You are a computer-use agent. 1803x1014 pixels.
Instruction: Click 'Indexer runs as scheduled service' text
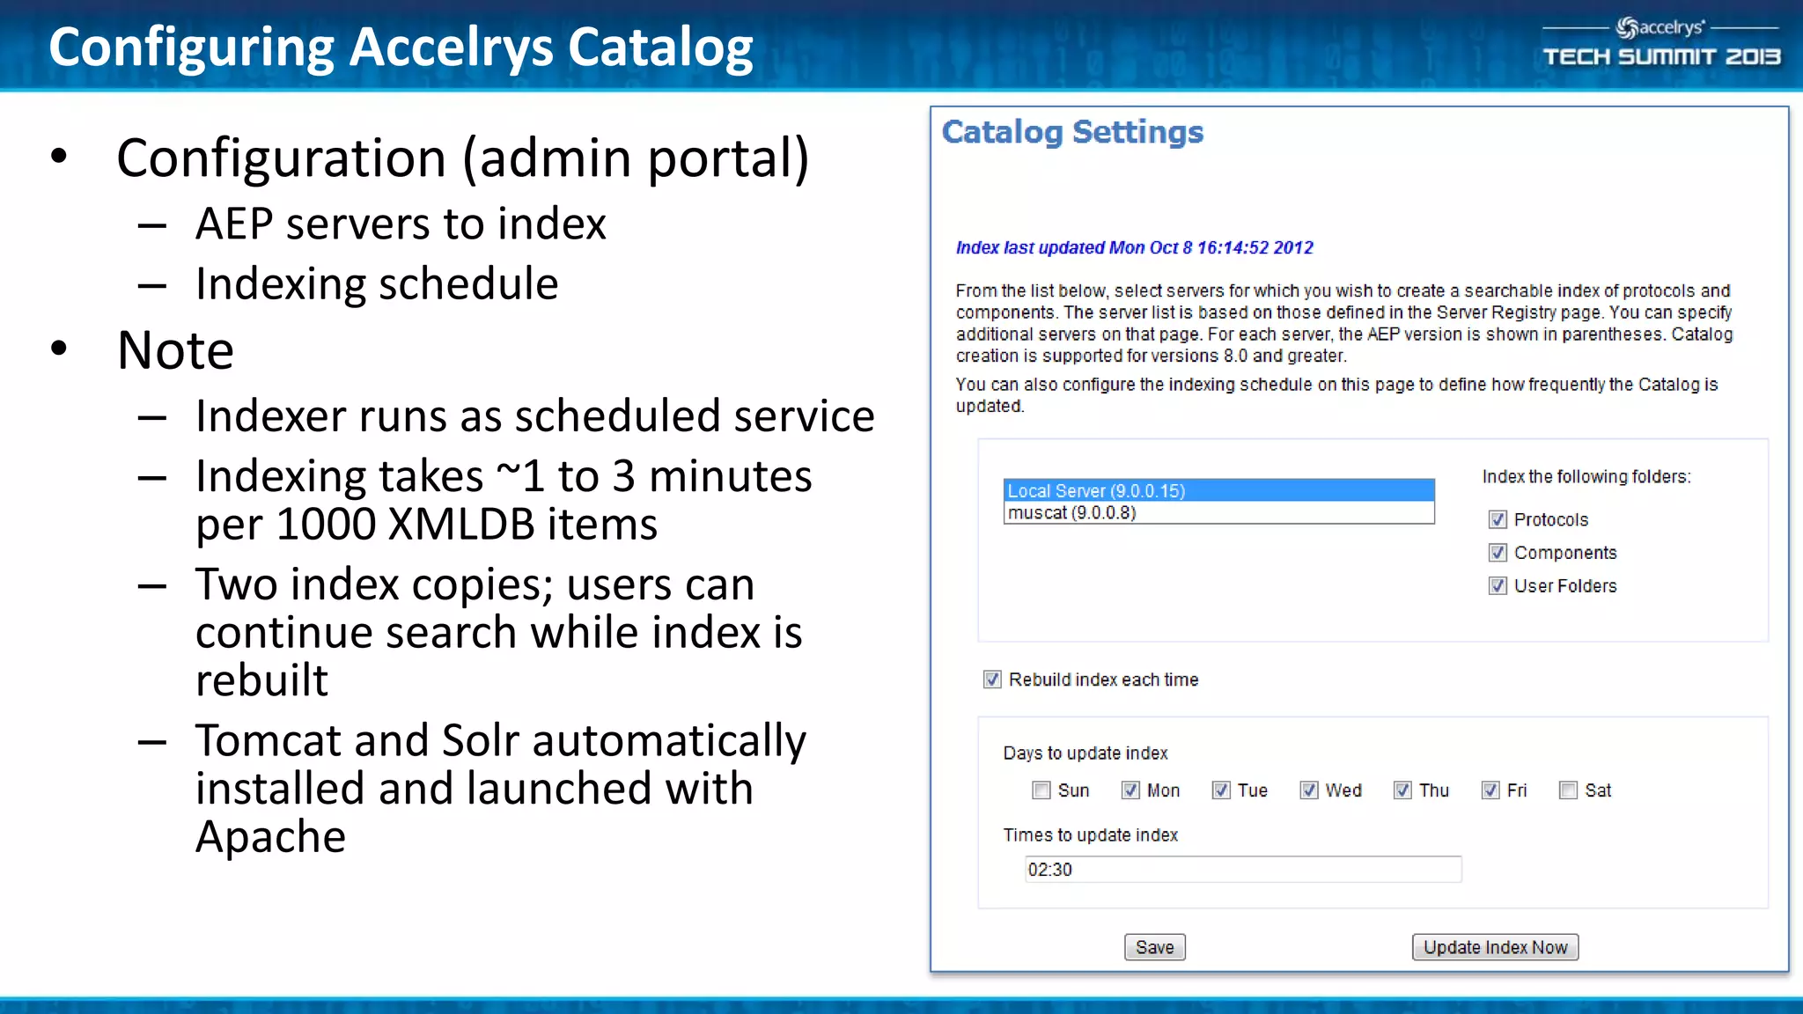[535, 415]
